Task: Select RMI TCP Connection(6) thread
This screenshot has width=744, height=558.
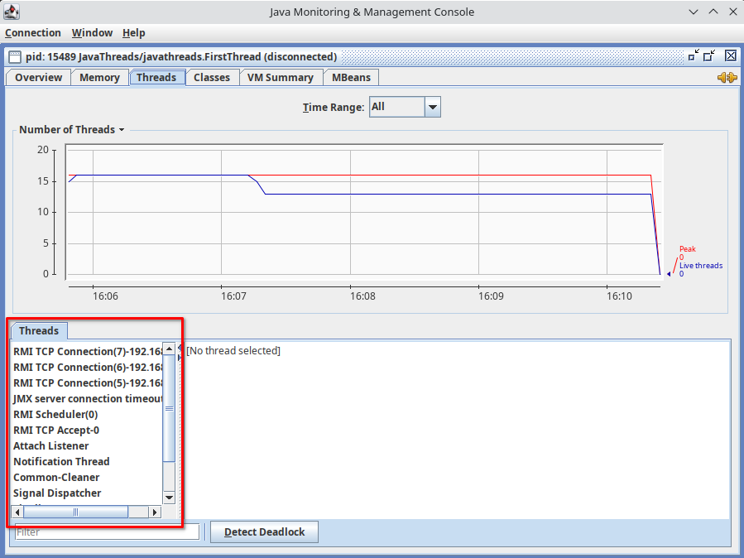Action: point(88,368)
